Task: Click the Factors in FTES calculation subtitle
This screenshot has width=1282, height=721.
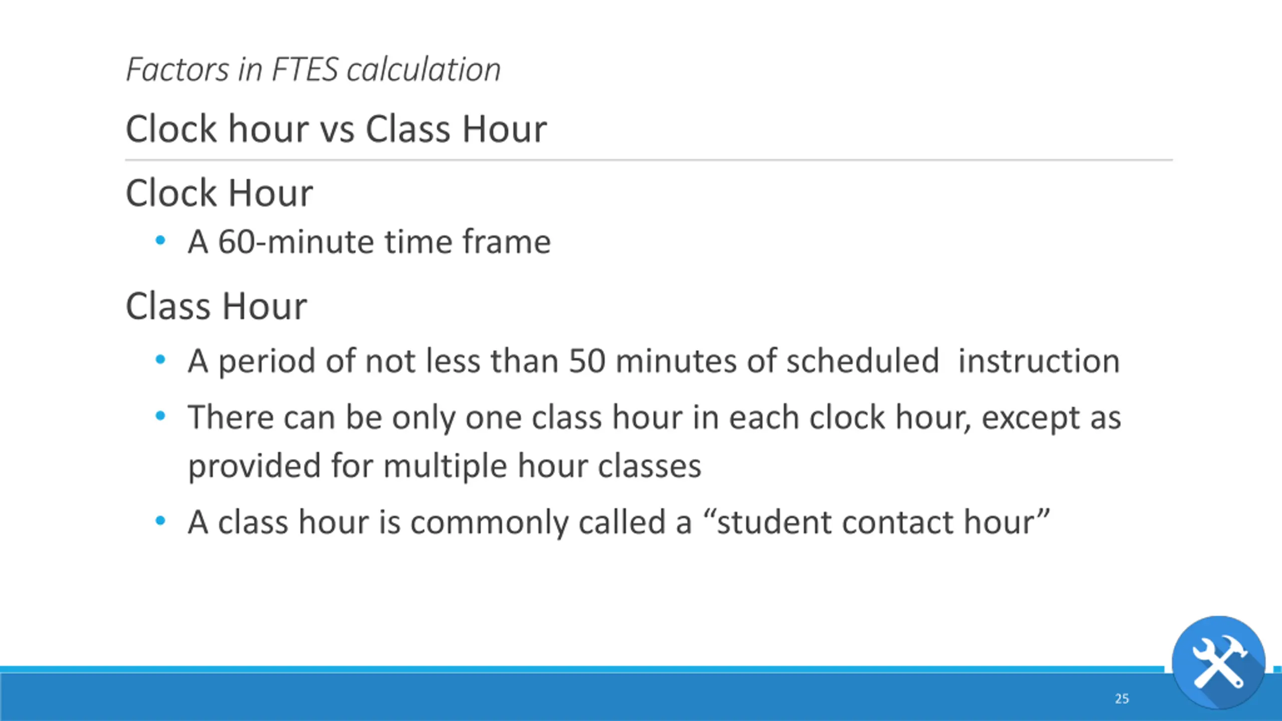Action: tap(313, 69)
